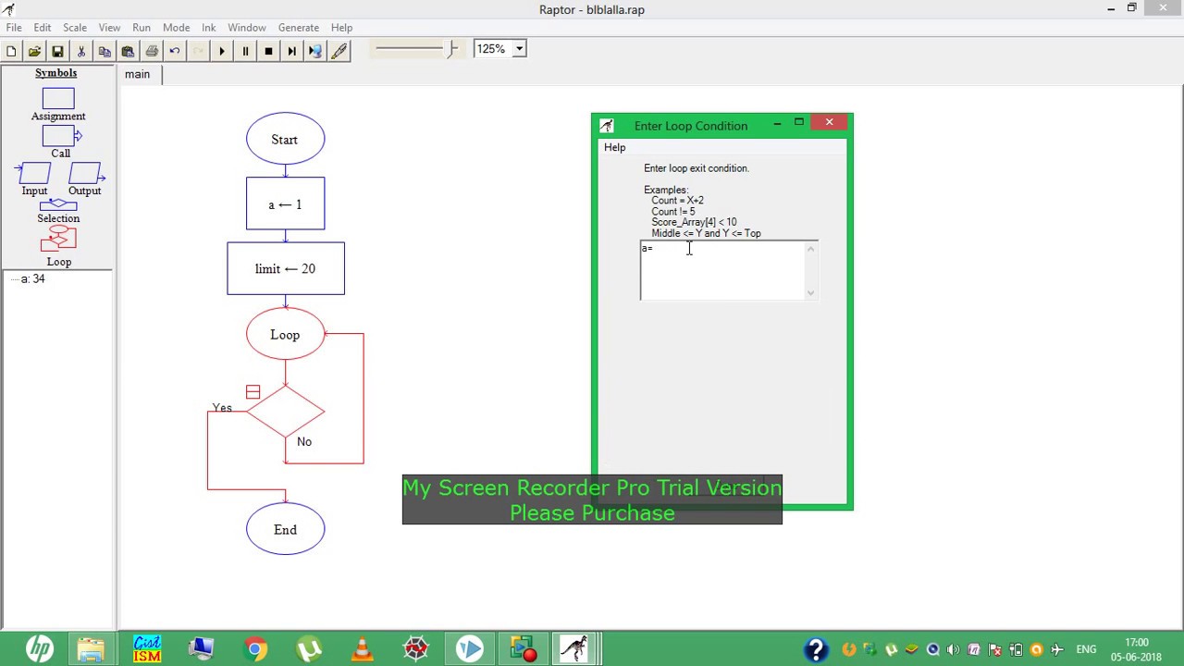
Task: Open the File menu
Action: (x=14, y=28)
